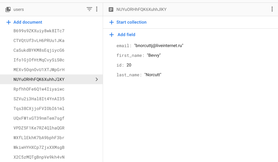278x162 pixels.
Task: Click Add document link
Action: [x=28, y=22]
